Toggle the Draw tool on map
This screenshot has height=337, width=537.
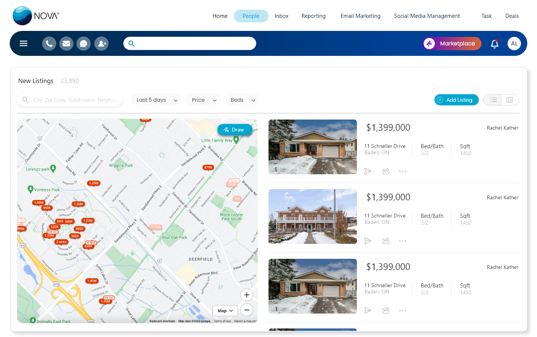point(234,130)
